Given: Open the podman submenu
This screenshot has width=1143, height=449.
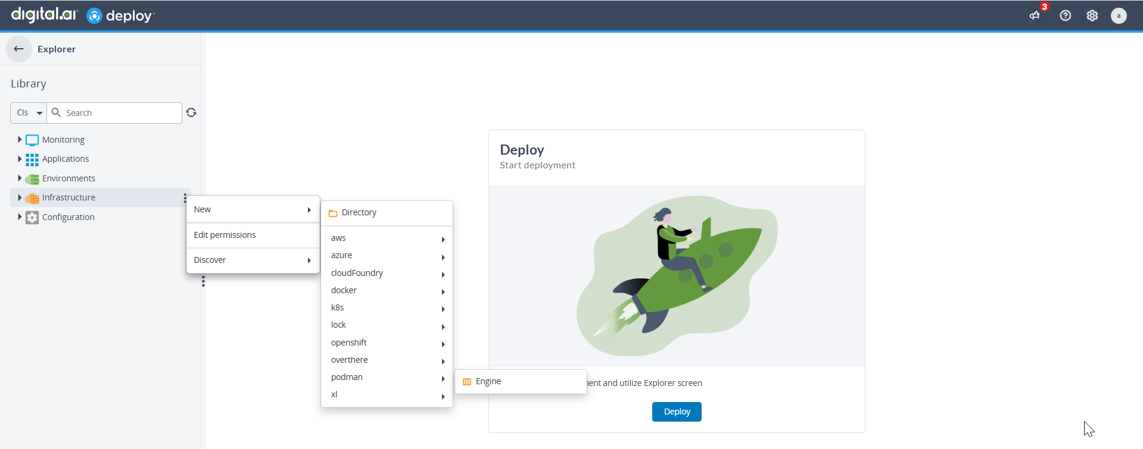Looking at the screenshot, I should [x=387, y=377].
